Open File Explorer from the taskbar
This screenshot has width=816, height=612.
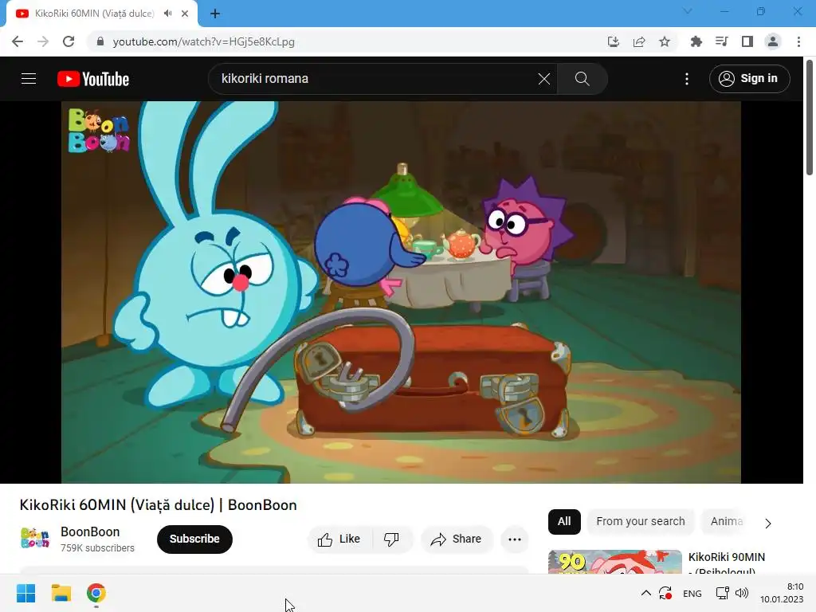point(61,593)
